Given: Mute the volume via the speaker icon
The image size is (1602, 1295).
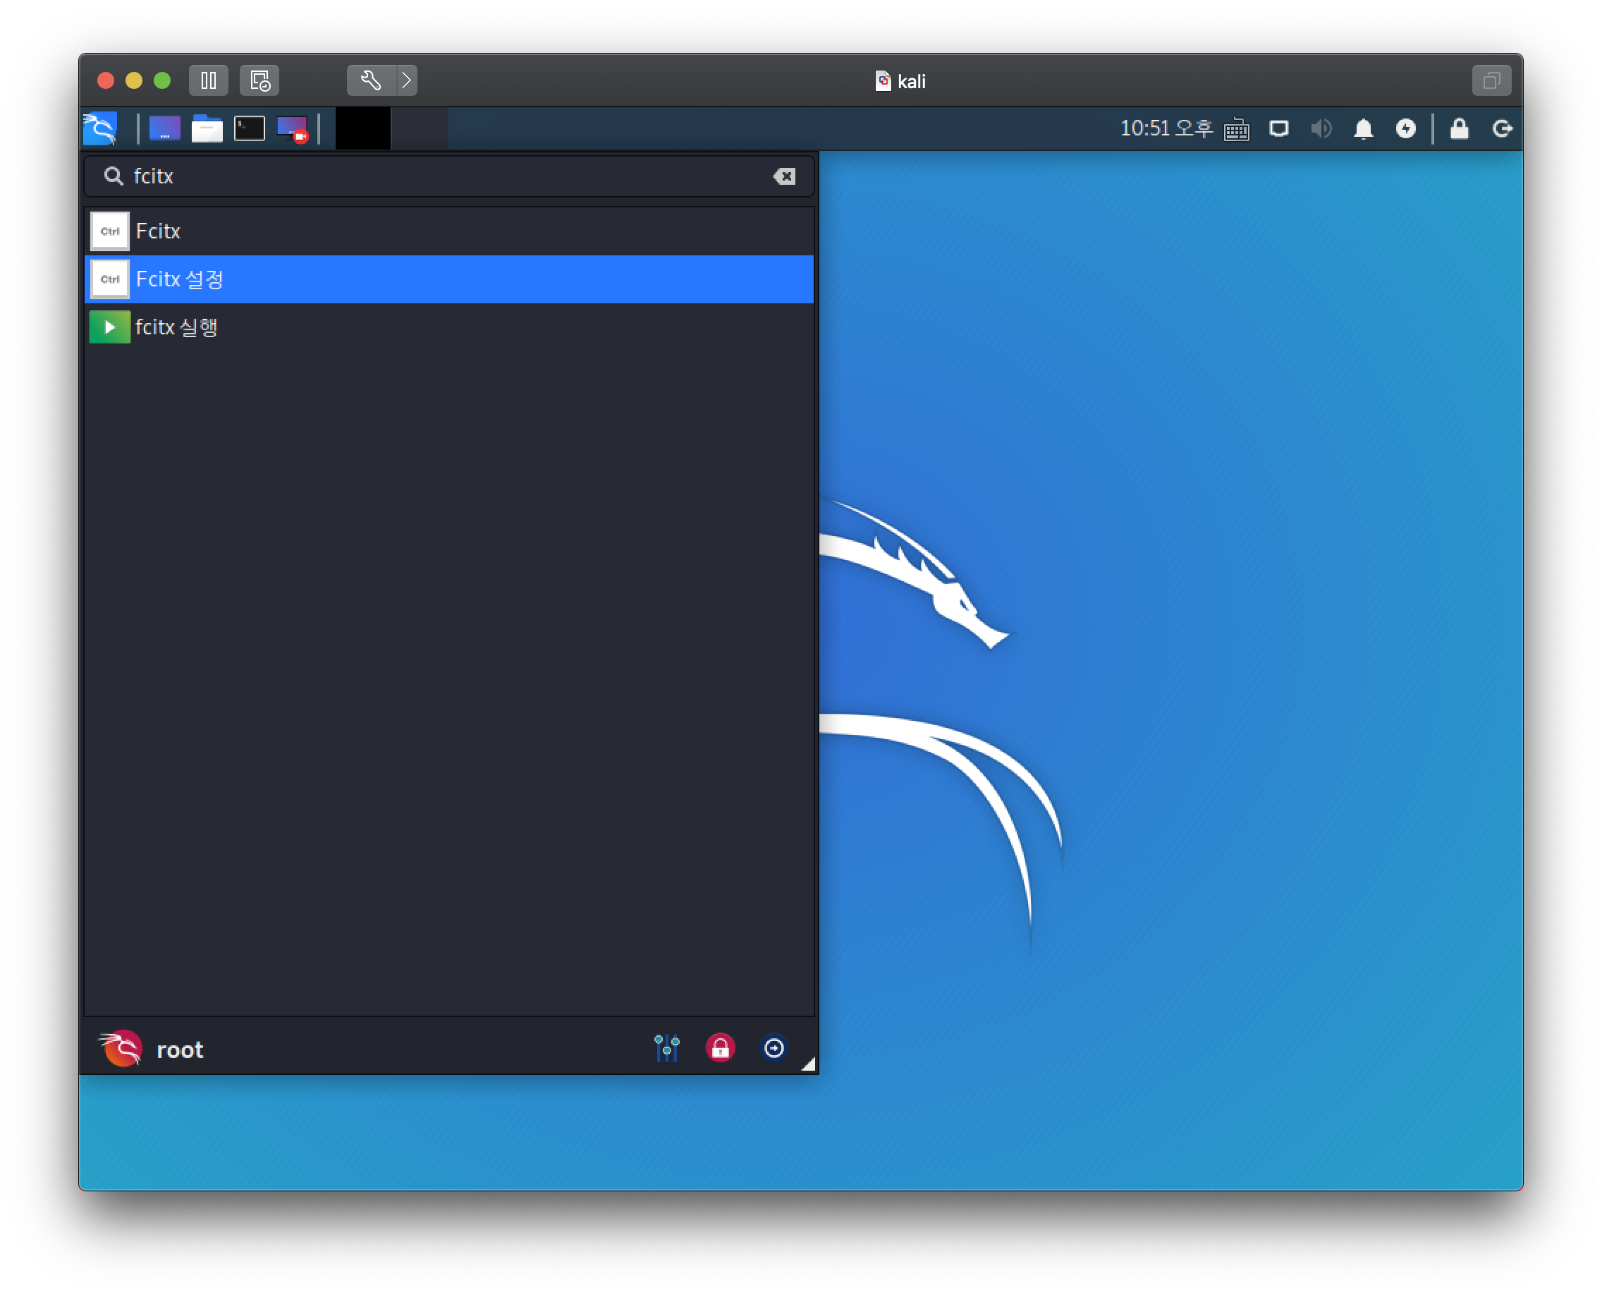Looking at the screenshot, I should coord(1321,128).
